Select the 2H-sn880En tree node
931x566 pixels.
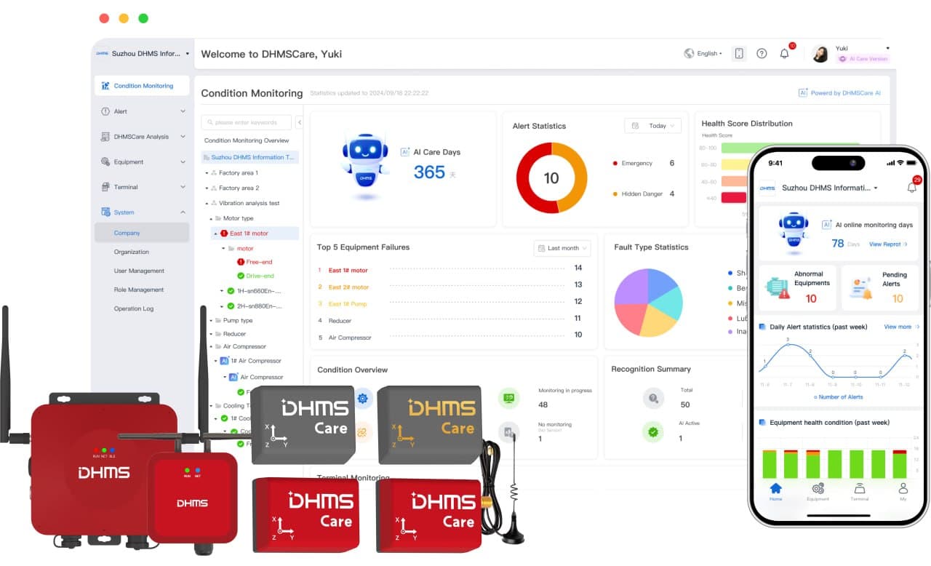[259, 306]
